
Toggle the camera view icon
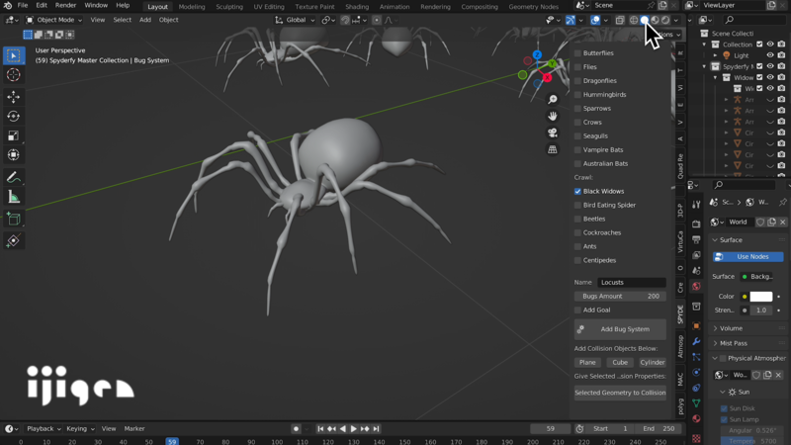point(553,133)
